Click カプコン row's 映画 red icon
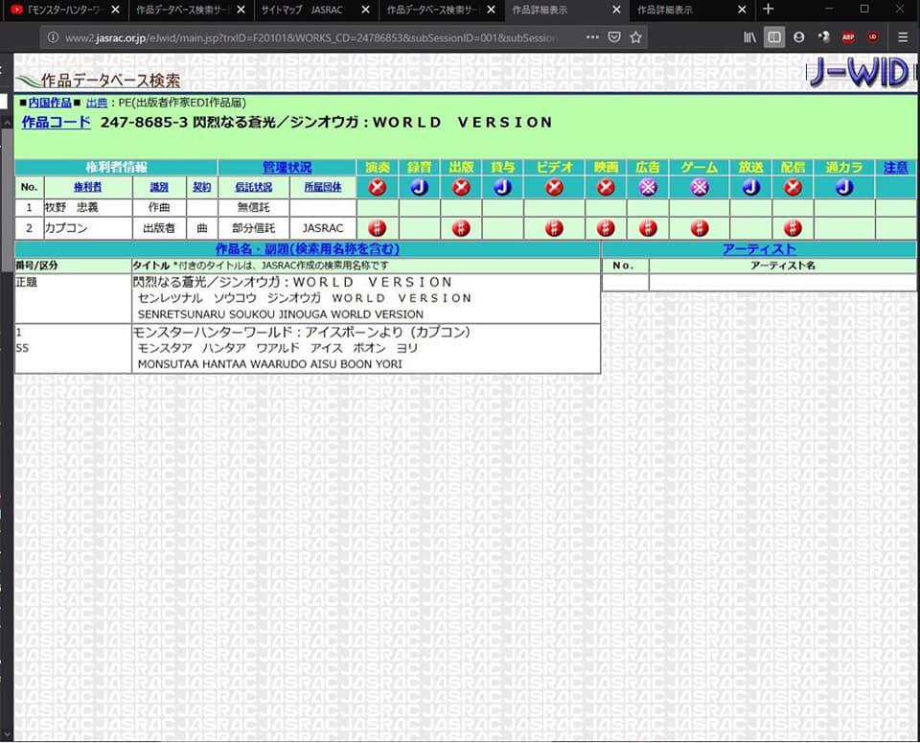920x743 pixels. pos(606,228)
